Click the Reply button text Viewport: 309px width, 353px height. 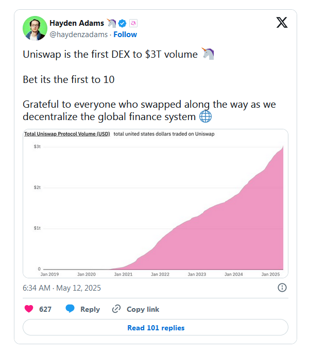click(90, 309)
